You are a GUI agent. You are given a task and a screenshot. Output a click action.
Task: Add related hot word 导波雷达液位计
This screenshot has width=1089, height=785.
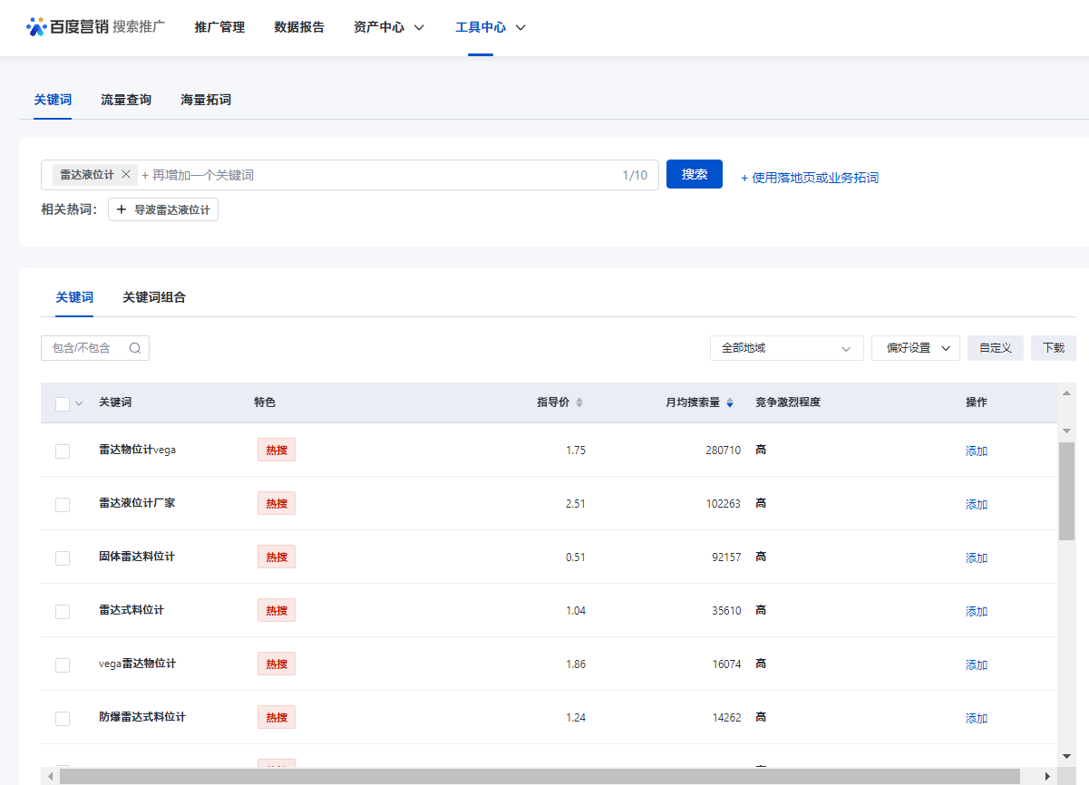(163, 209)
